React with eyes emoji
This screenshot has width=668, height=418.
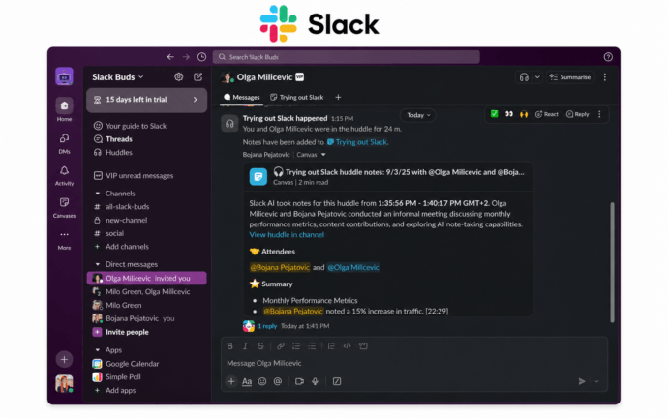click(509, 114)
